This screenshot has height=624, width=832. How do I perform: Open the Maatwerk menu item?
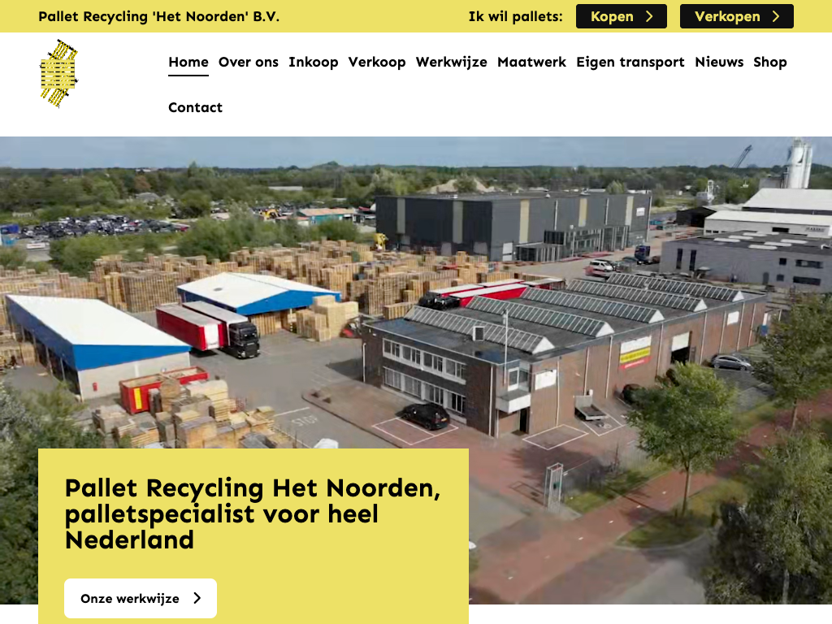click(x=531, y=62)
